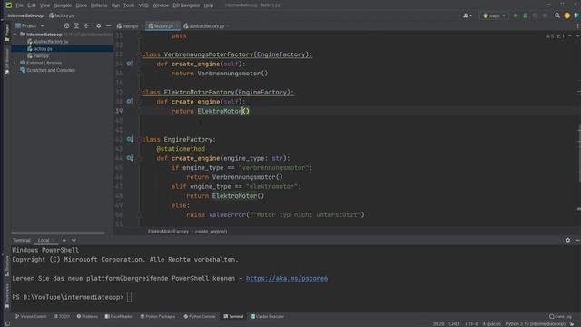Open Project panel gear settings
This screenshot has width=581, height=327.
pos(99,25)
